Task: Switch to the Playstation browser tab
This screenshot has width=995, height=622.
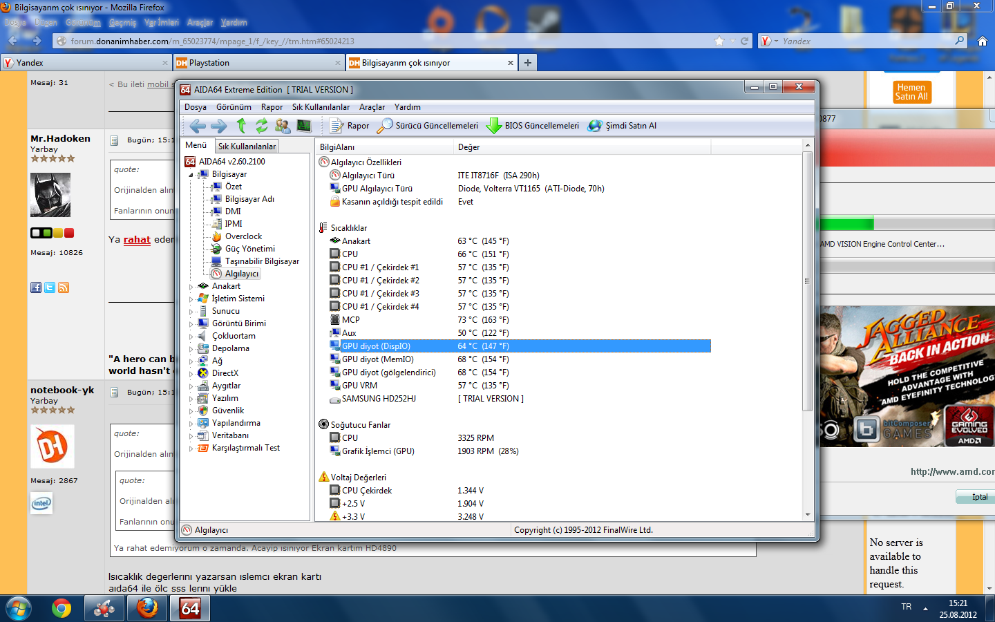Action: [258, 63]
